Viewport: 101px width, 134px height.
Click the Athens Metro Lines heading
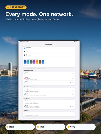click(x=28, y=70)
